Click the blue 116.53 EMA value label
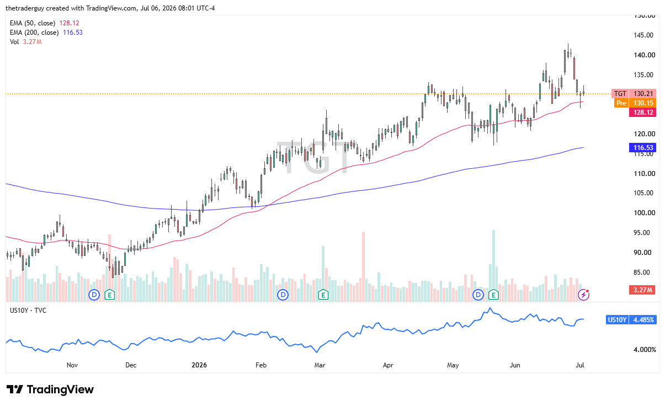665x406 pixels. coord(642,148)
